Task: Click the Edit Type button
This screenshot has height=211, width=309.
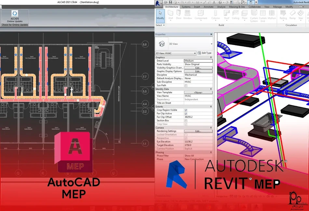Action: click(205, 53)
